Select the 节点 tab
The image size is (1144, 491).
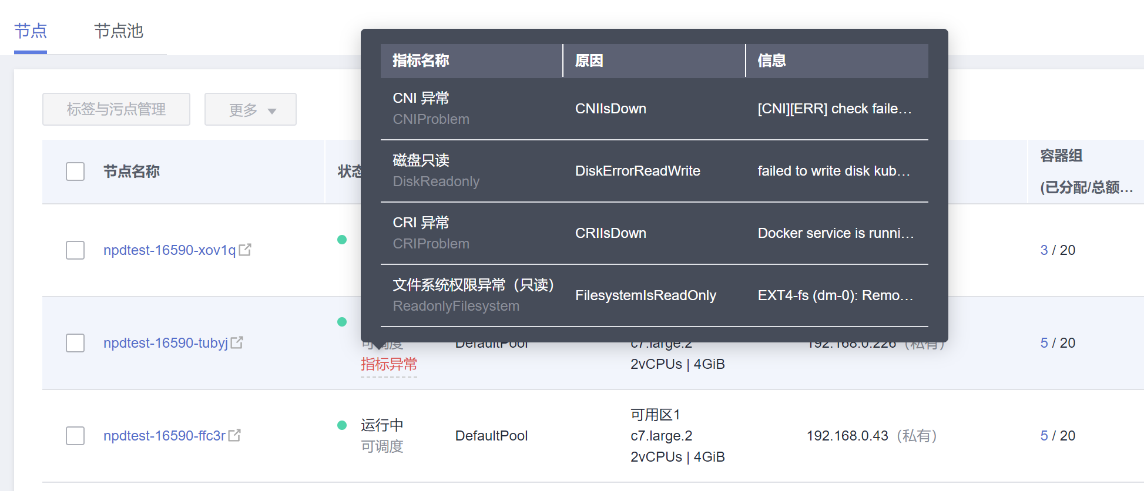click(x=31, y=31)
